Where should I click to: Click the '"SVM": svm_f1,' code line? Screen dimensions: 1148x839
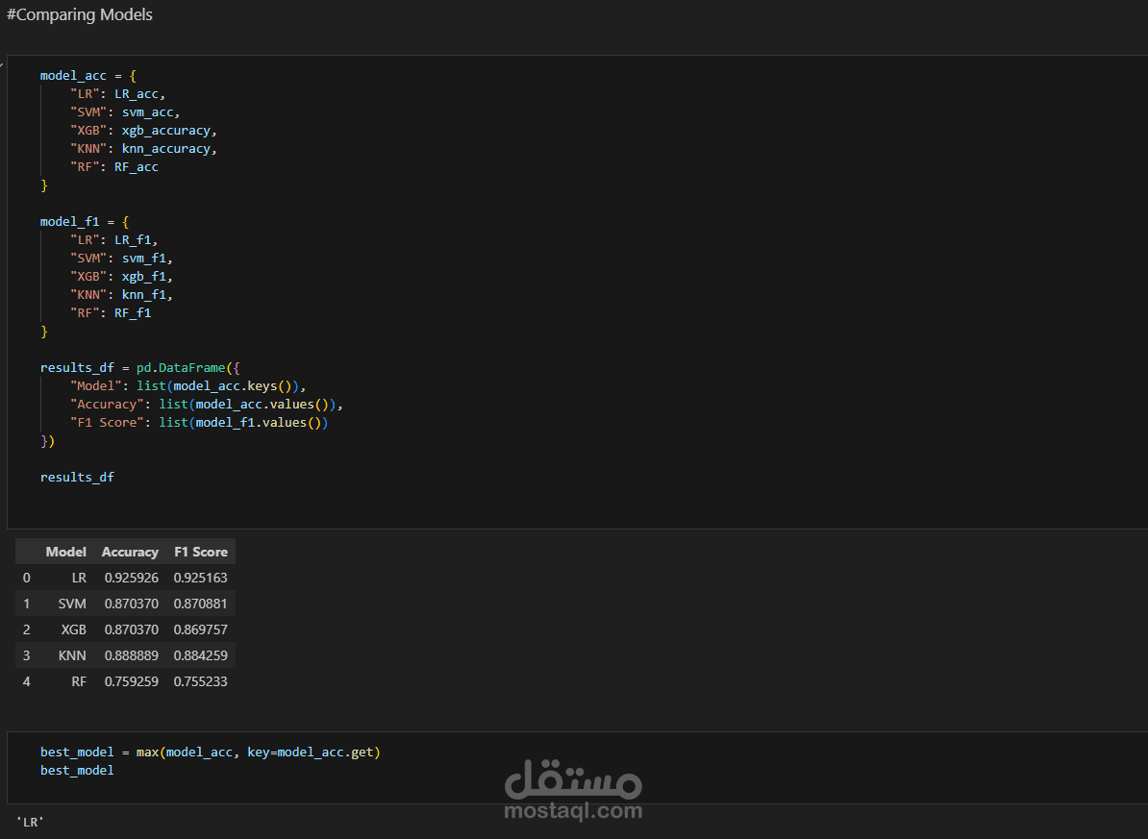pyautogui.click(x=121, y=259)
